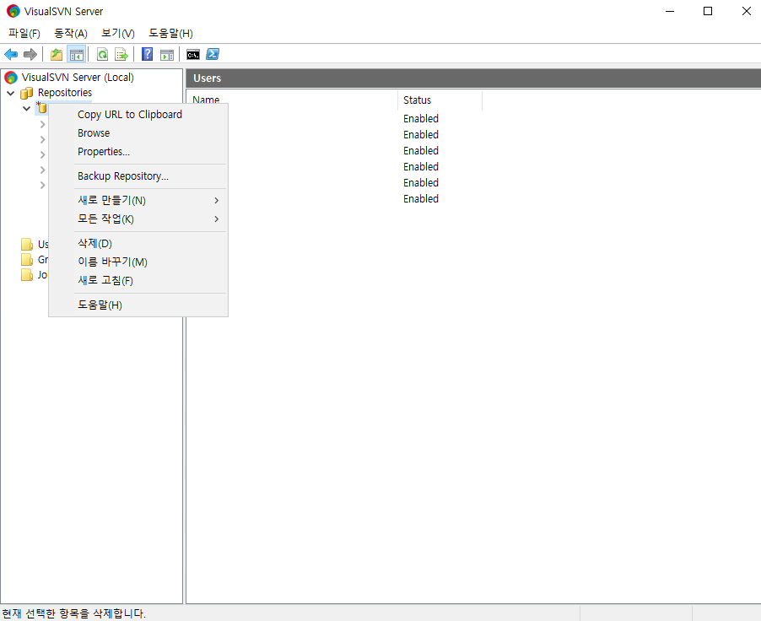The height and width of the screenshot is (621, 761).
Task: Open the Groups folder in the tree
Action: [x=35, y=260]
